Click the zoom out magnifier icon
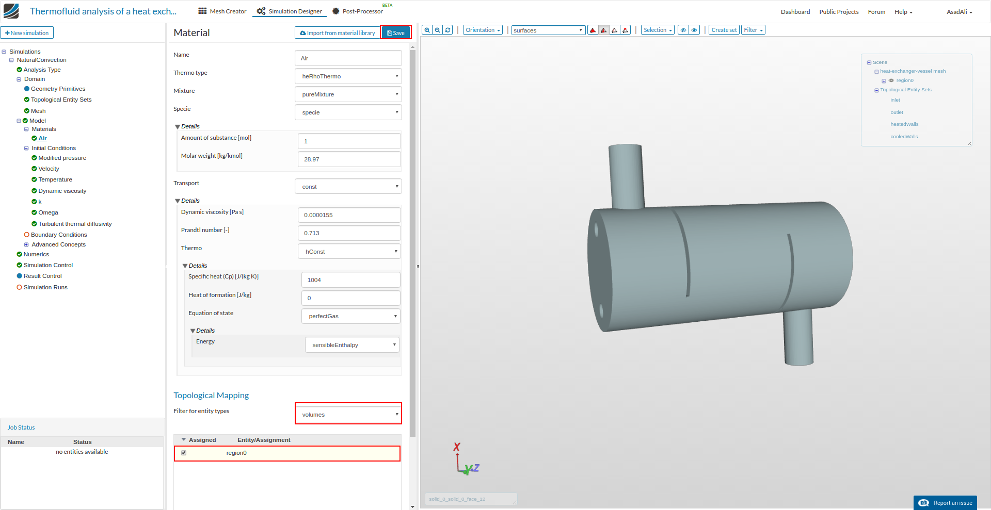This screenshot has width=991, height=510. point(437,30)
